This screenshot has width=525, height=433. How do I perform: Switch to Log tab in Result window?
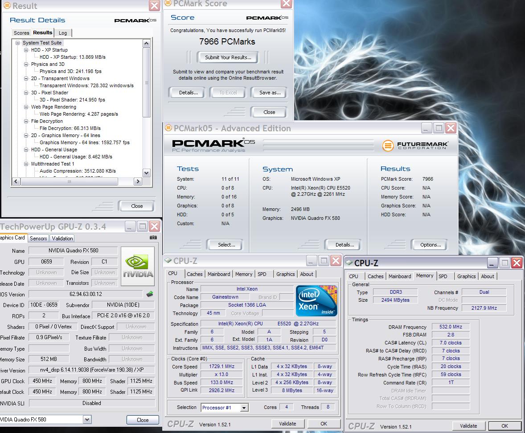coord(63,33)
